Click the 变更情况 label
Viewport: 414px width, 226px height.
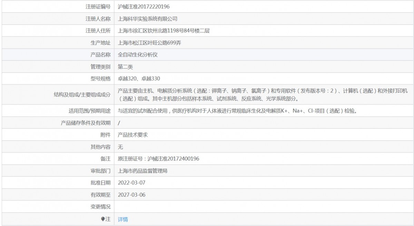[x=100, y=207]
